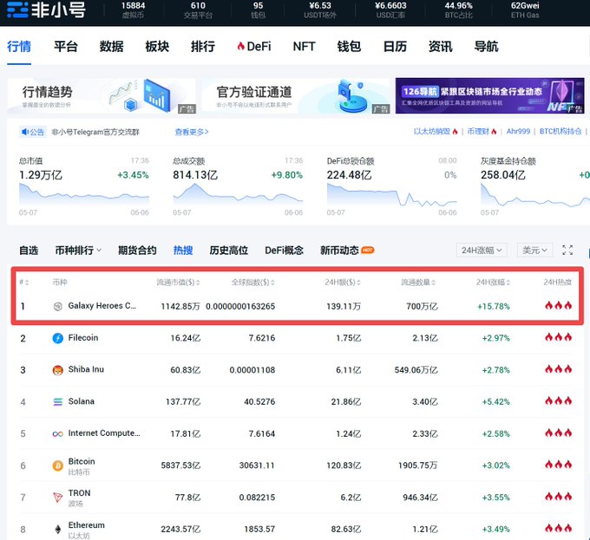Click the 610 交易平台 stat
The image size is (590, 540).
198,10
